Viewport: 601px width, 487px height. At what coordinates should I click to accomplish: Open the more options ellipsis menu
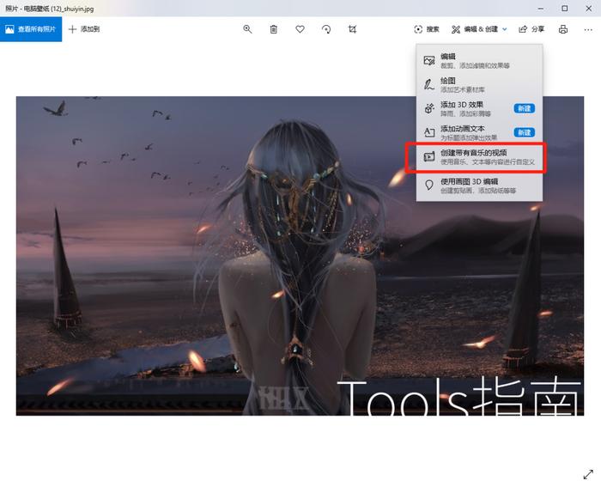click(588, 29)
